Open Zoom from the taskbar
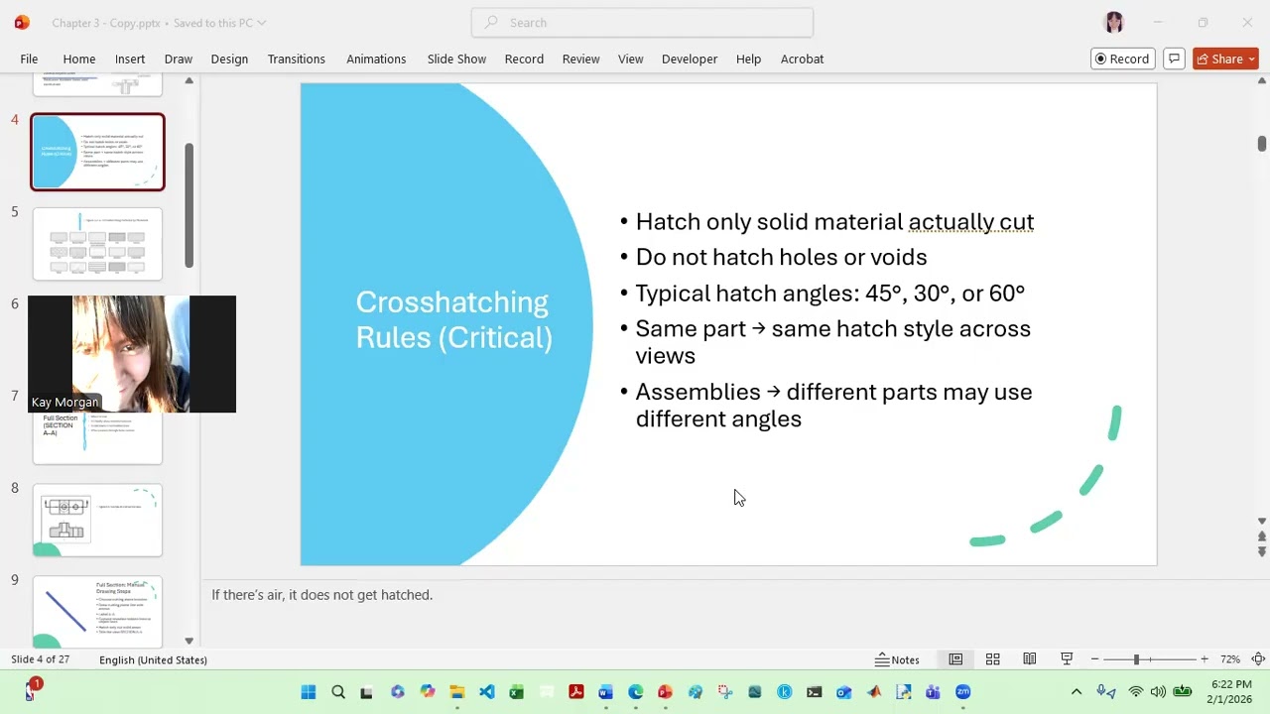The height and width of the screenshot is (714, 1270). click(963, 692)
